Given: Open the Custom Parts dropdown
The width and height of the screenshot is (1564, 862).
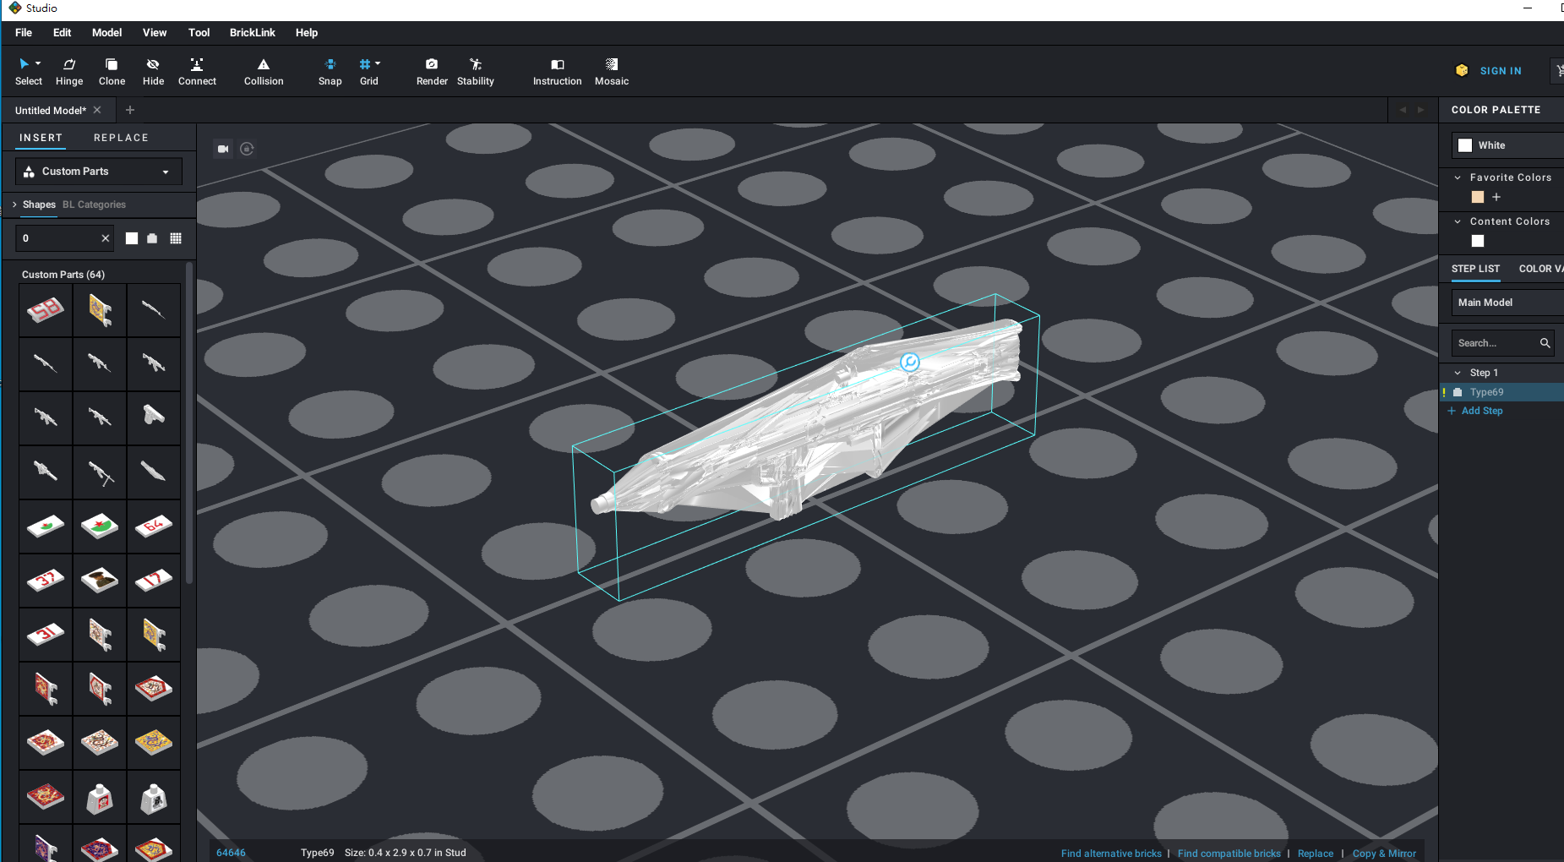Looking at the screenshot, I should tap(99, 172).
